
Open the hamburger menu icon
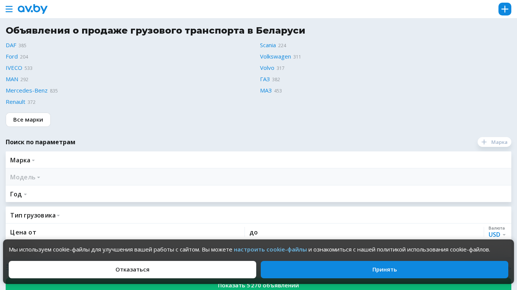point(9,9)
